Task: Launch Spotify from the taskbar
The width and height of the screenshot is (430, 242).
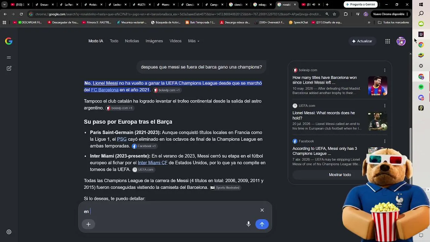Action: click(x=421, y=87)
